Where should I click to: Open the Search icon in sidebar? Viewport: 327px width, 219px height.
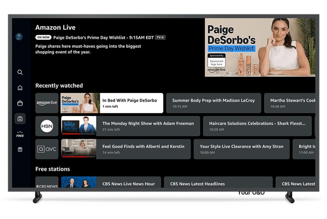point(20,72)
